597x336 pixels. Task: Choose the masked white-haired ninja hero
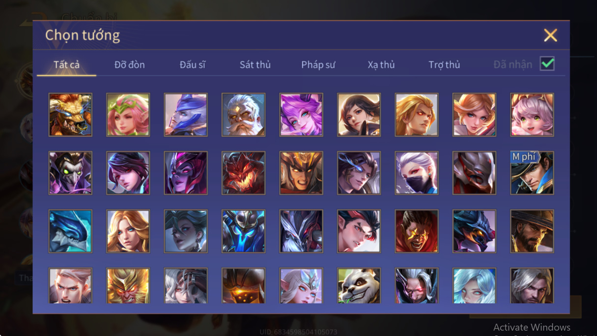[x=417, y=173]
